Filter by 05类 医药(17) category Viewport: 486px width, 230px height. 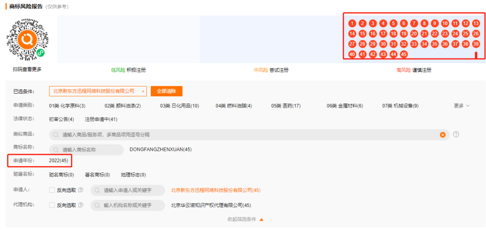[286, 106]
